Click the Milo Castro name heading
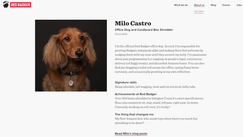The height and width of the screenshot is (137, 243). click(x=133, y=24)
